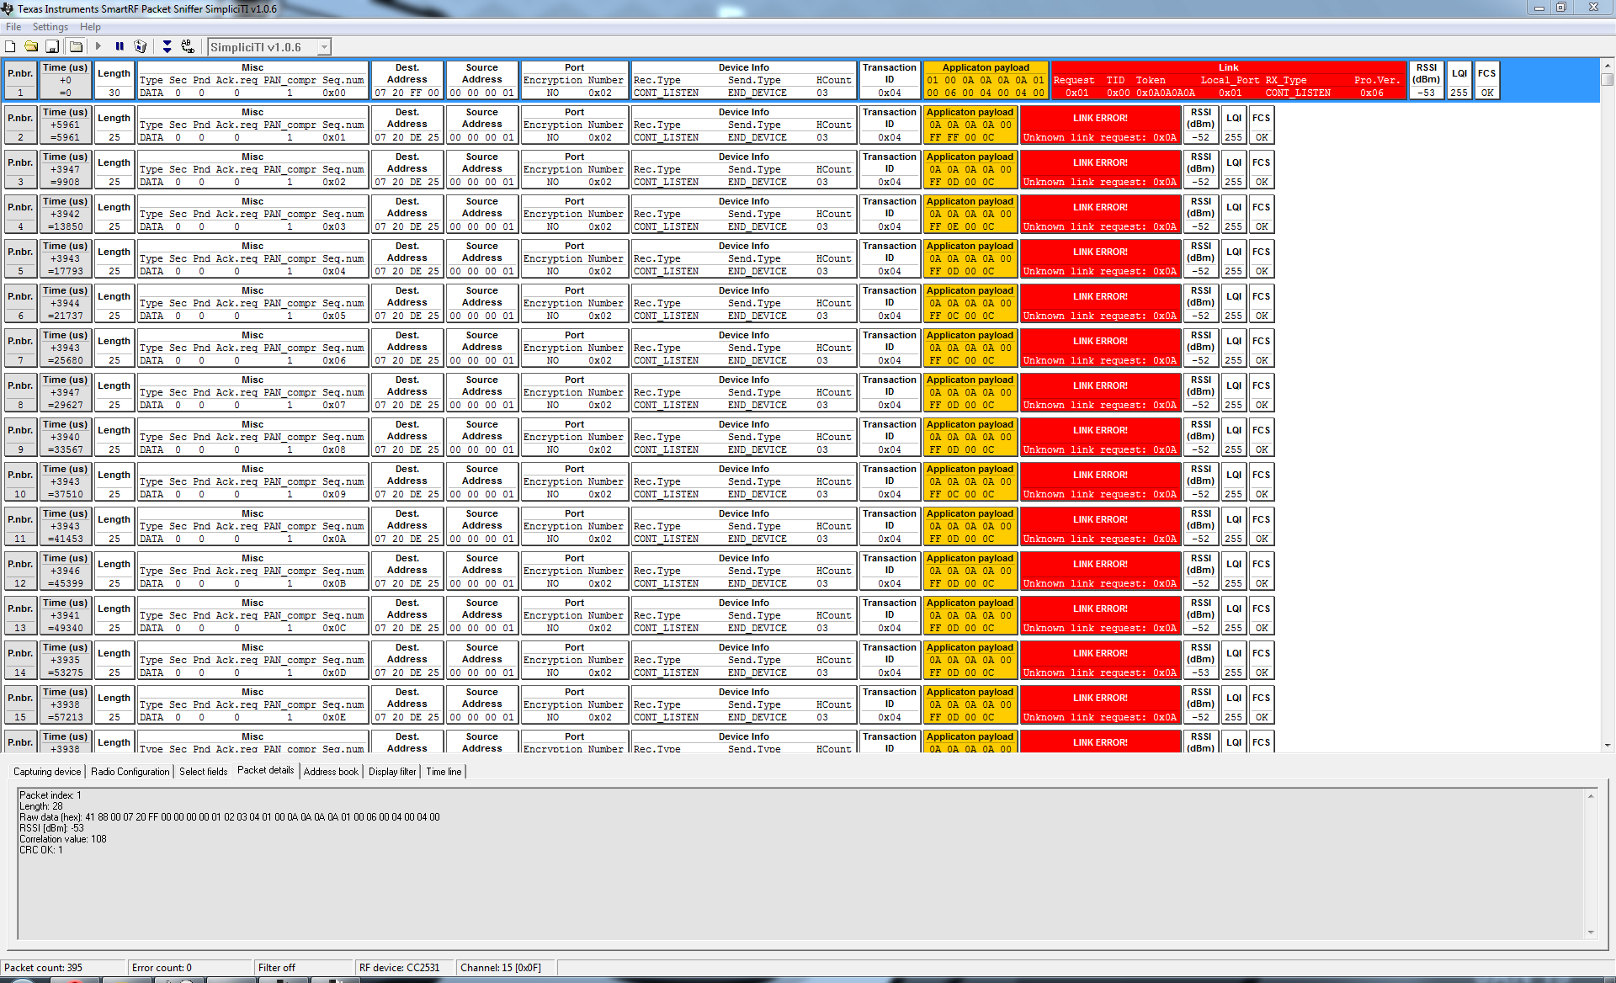Toggle small font with AB/ab icon
Screen dimensions: 1616x983
pos(188,47)
